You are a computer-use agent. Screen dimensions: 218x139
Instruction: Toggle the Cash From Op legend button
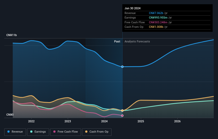(97, 132)
